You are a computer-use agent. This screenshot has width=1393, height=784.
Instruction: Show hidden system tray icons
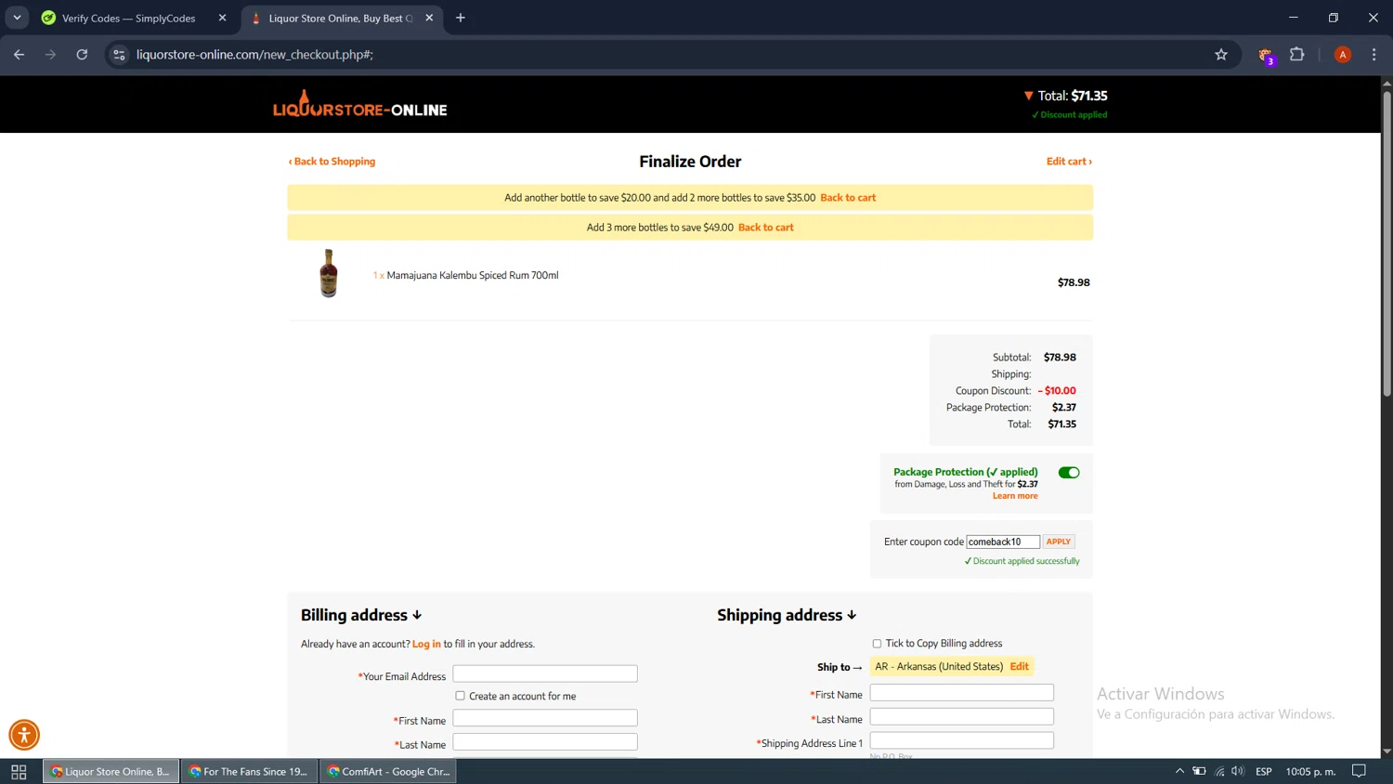pyautogui.click(x=1179, y=771)
